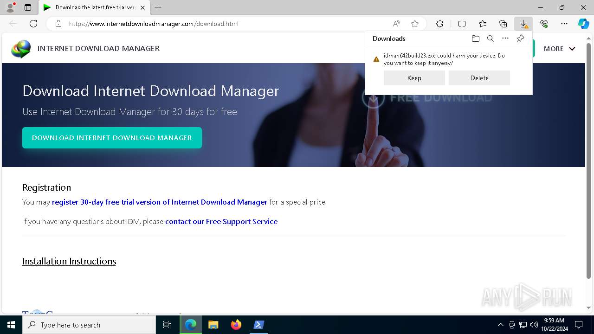Open Task View on taskbar

(x=167, y=325)
